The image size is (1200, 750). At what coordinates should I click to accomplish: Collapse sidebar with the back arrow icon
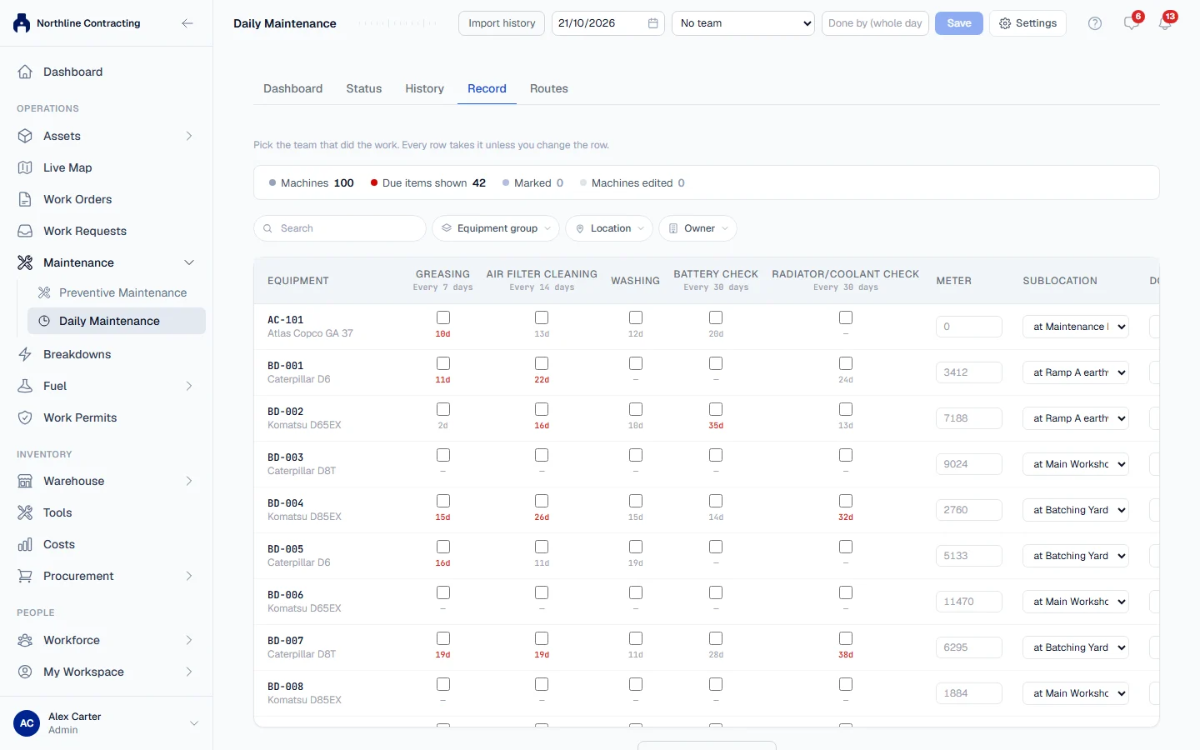coord(187,23)
